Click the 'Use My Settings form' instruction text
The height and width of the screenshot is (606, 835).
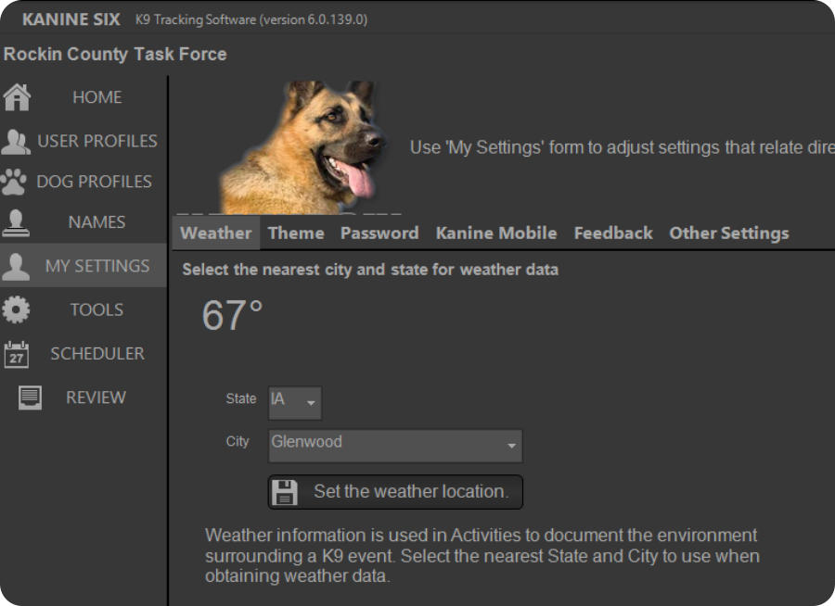622,147
